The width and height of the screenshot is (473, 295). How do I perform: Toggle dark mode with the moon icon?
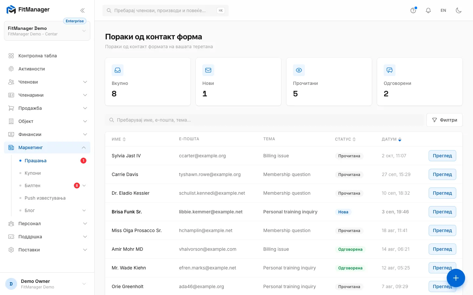[x=459, y=10]
